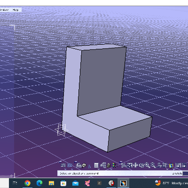Image resolution: width=188 pixels, height=188 pixels.
Task: Open the Window menu
Action: (4, 10)
